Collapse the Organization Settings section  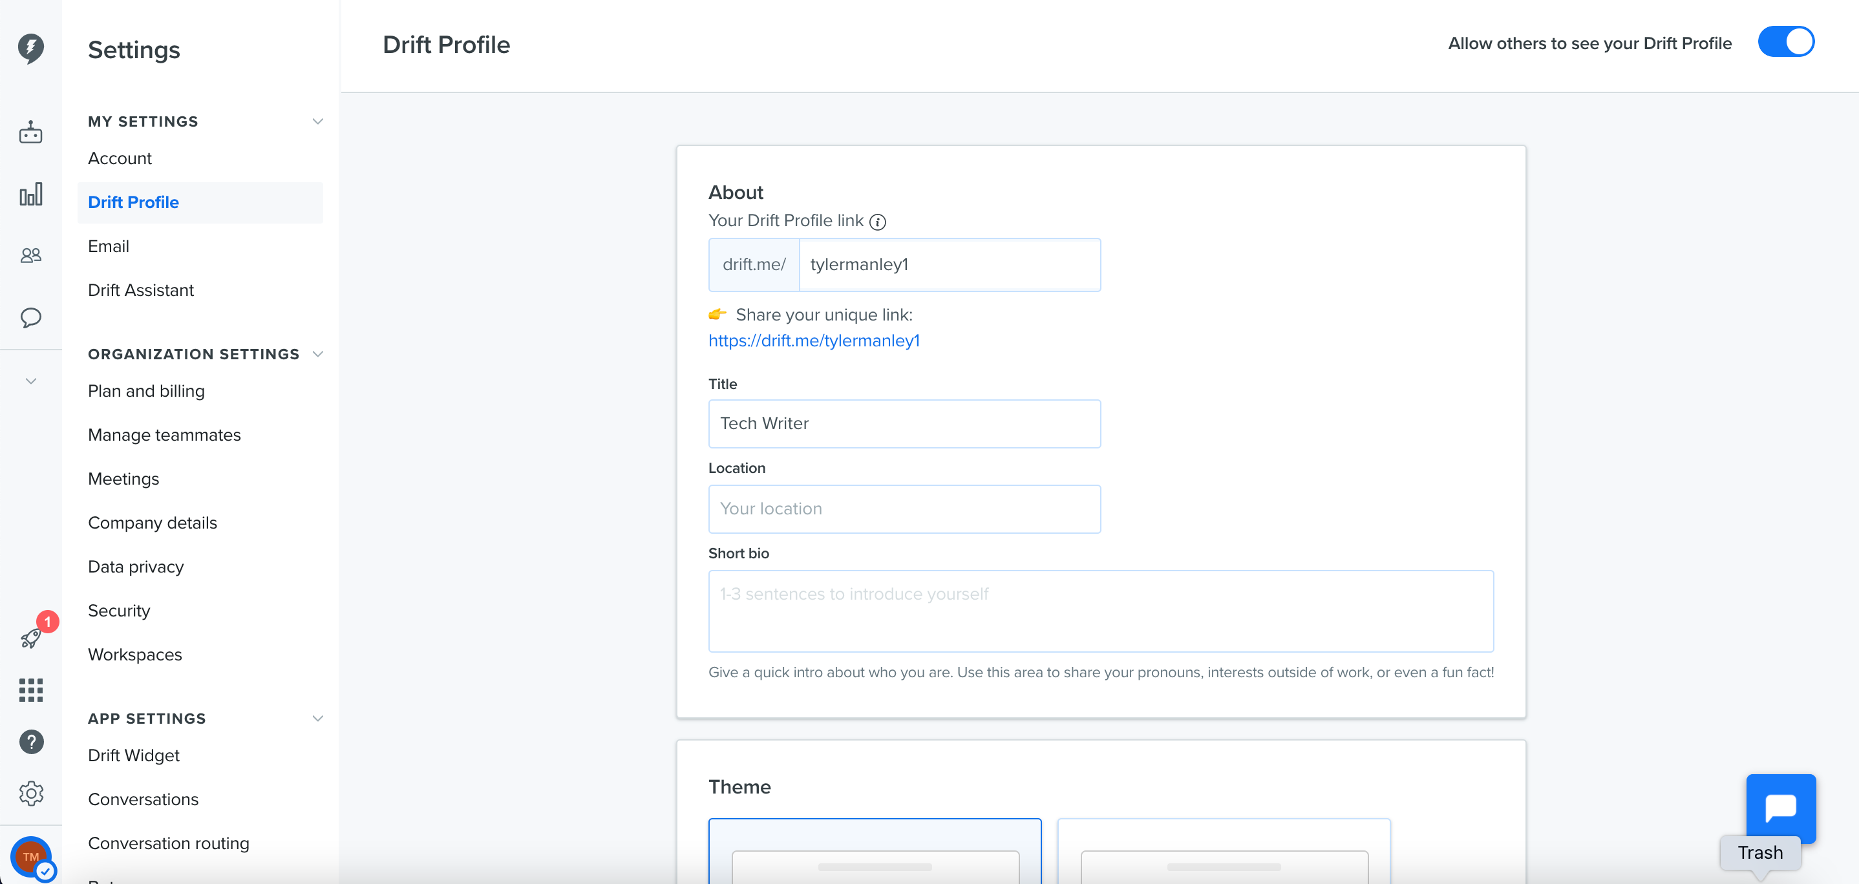tap(317, 353)
